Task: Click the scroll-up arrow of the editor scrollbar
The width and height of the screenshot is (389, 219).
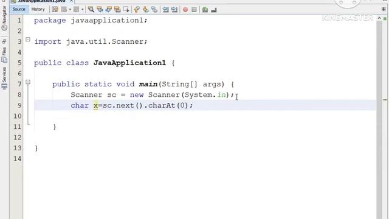Action: tap(379, 18)
